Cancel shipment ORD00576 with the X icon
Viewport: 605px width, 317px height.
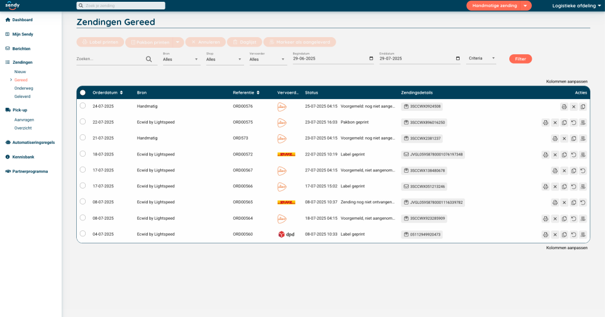(574, 107)
